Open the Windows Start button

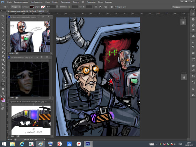click(4, 144)
